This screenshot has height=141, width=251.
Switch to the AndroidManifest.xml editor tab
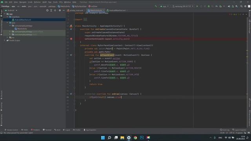pyautogui.click(x=116, y=11)
